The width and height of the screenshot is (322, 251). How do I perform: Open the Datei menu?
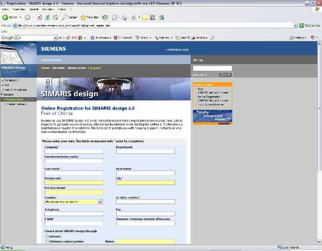5,9
